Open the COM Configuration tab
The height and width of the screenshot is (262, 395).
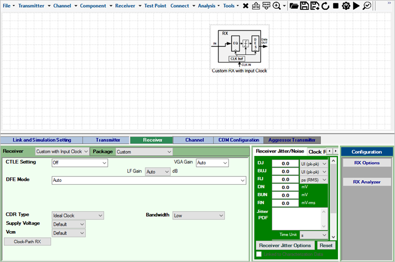coord(237,140)
